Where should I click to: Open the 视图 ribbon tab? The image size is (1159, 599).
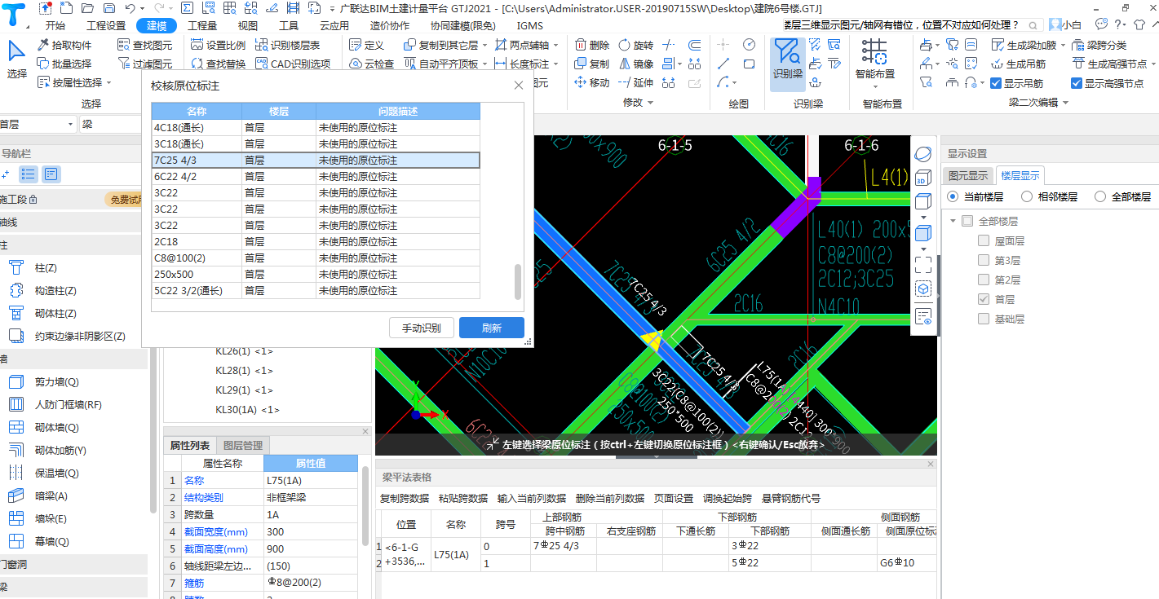248,25
